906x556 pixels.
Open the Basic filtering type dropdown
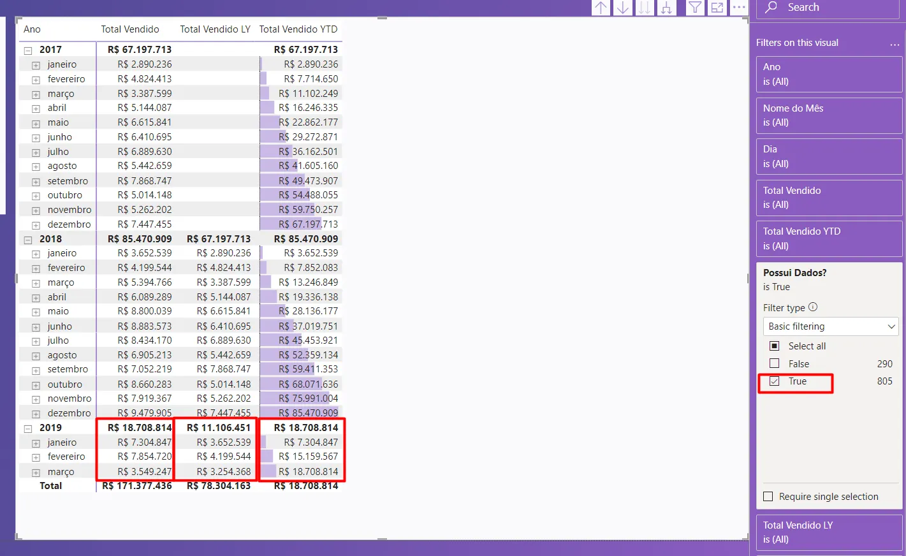(x=830, y=326)
